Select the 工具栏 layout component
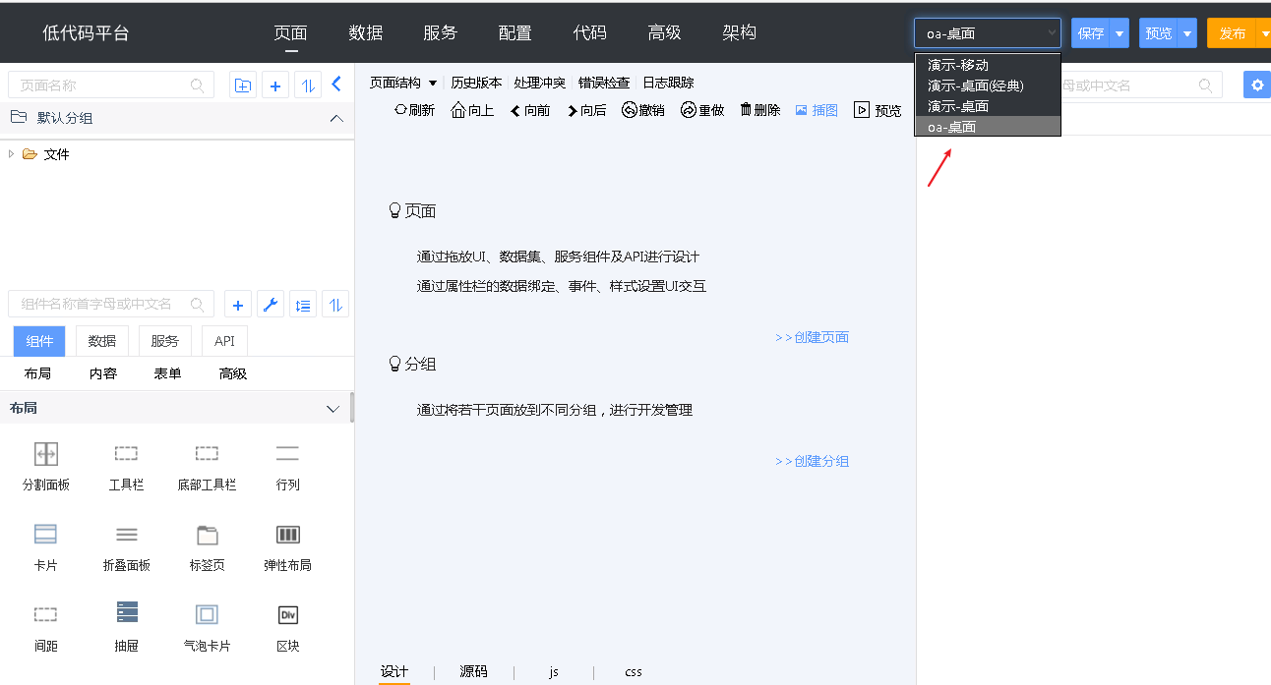Image resolution: width=1271 pixels, height=685 pixels. [x=126, y=466]
